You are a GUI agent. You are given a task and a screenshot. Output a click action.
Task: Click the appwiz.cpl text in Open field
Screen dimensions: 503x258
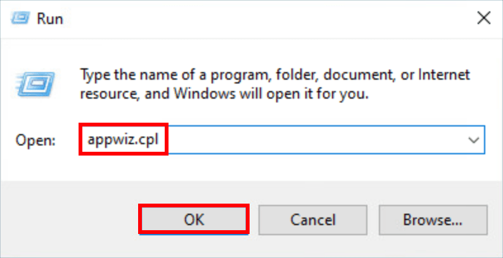point(123,140)
